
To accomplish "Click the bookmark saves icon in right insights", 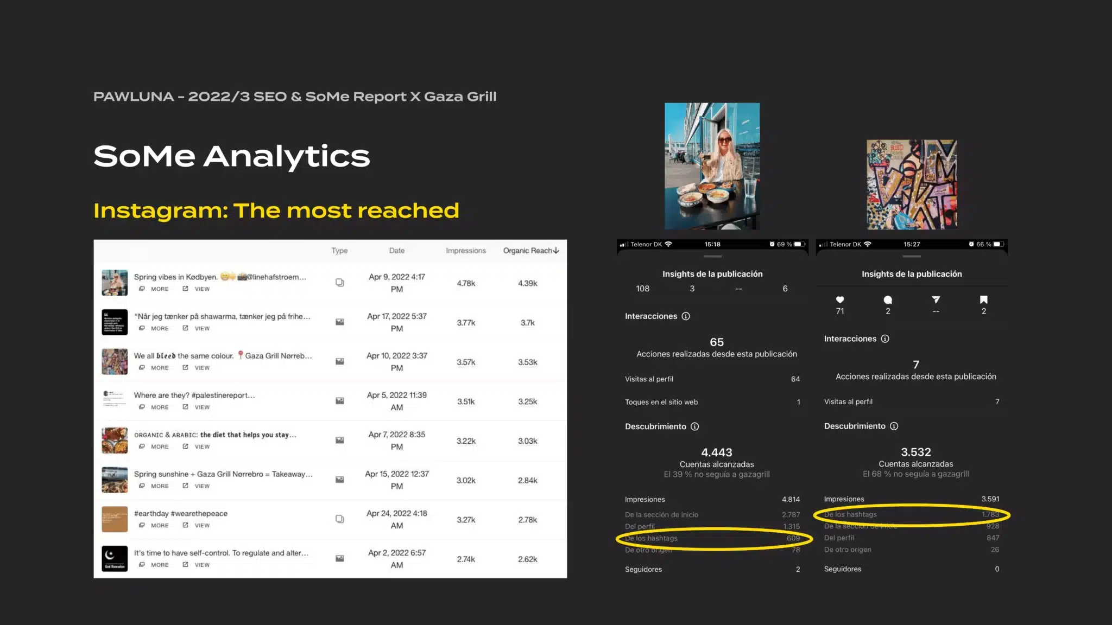I will (983, 299).
